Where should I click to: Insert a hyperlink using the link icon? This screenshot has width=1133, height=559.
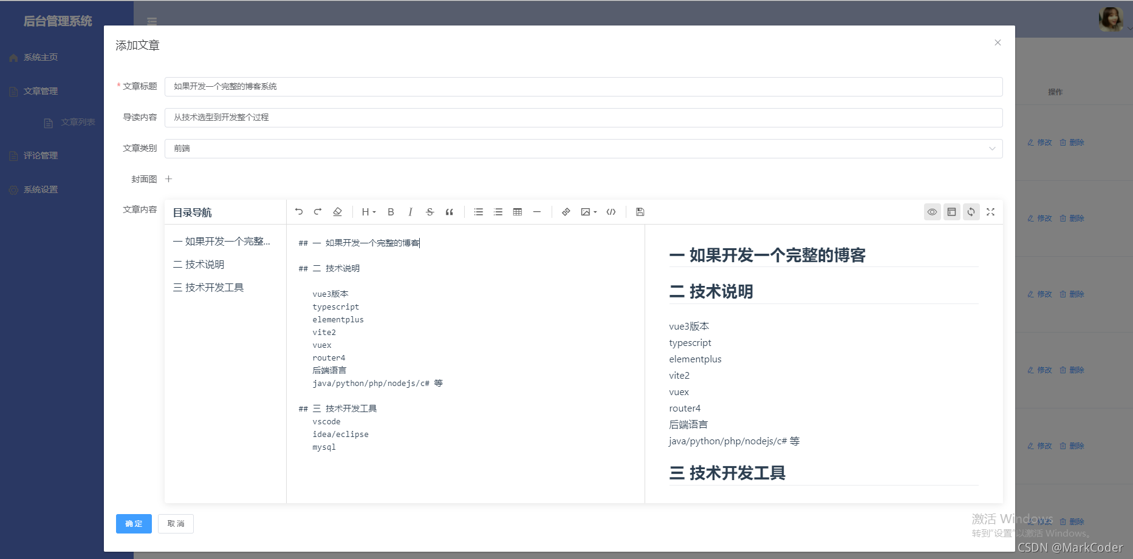pos(566,212)
